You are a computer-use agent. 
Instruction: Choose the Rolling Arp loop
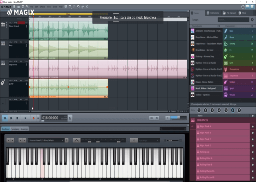click(x=223, y=152)
